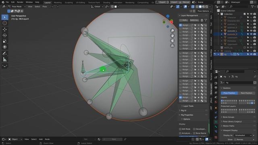Select the Scale tool
Viewport: 258px width, 145px height.
click(x=5, y=41)
